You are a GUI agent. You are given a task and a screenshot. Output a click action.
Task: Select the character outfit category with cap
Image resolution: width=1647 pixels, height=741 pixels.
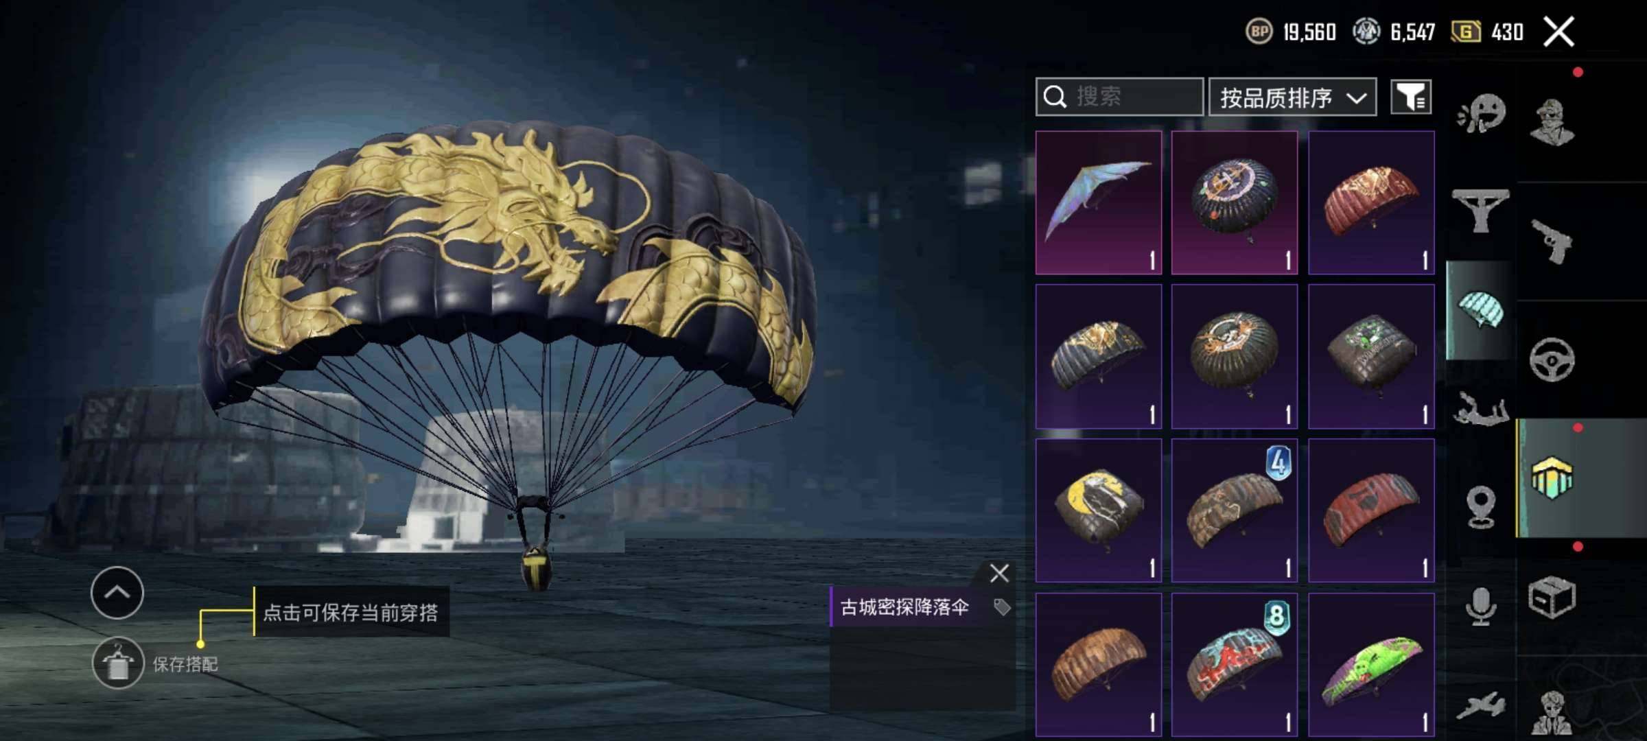coord(1552,122)
